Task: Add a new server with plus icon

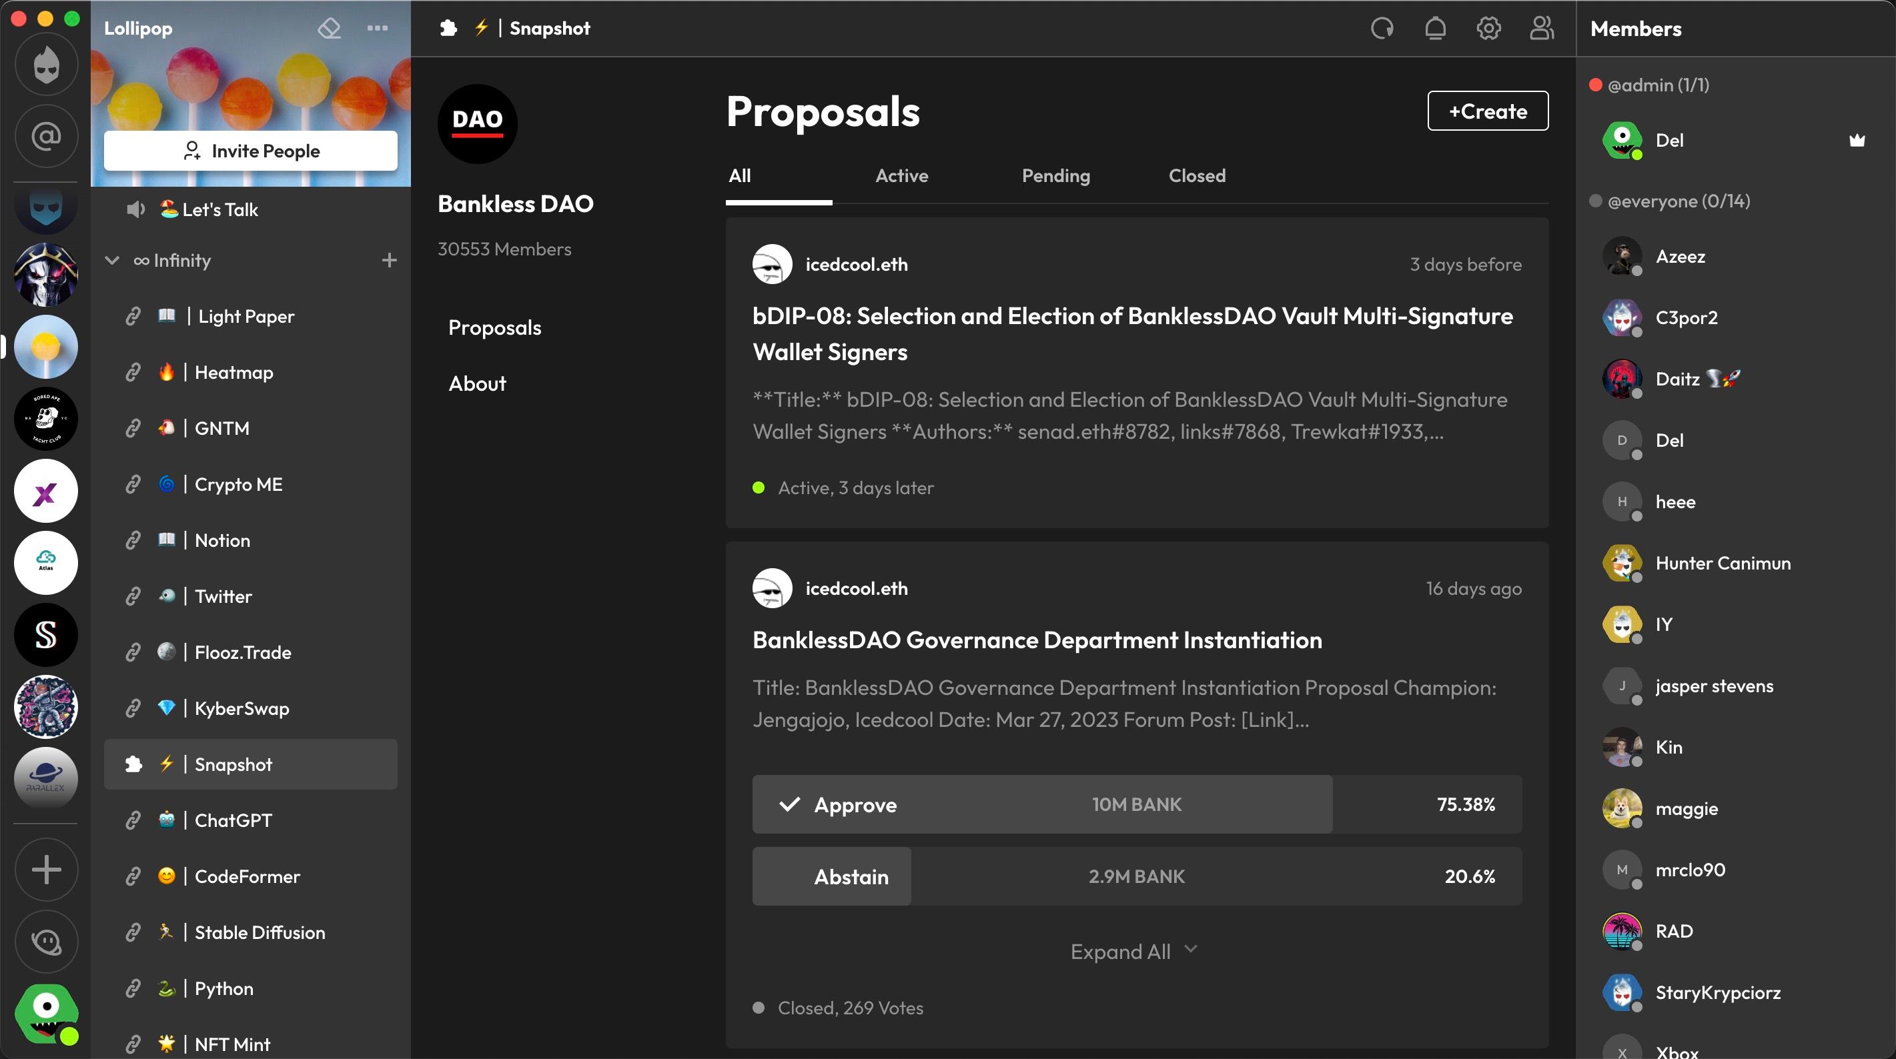Action: click(47, 869)
